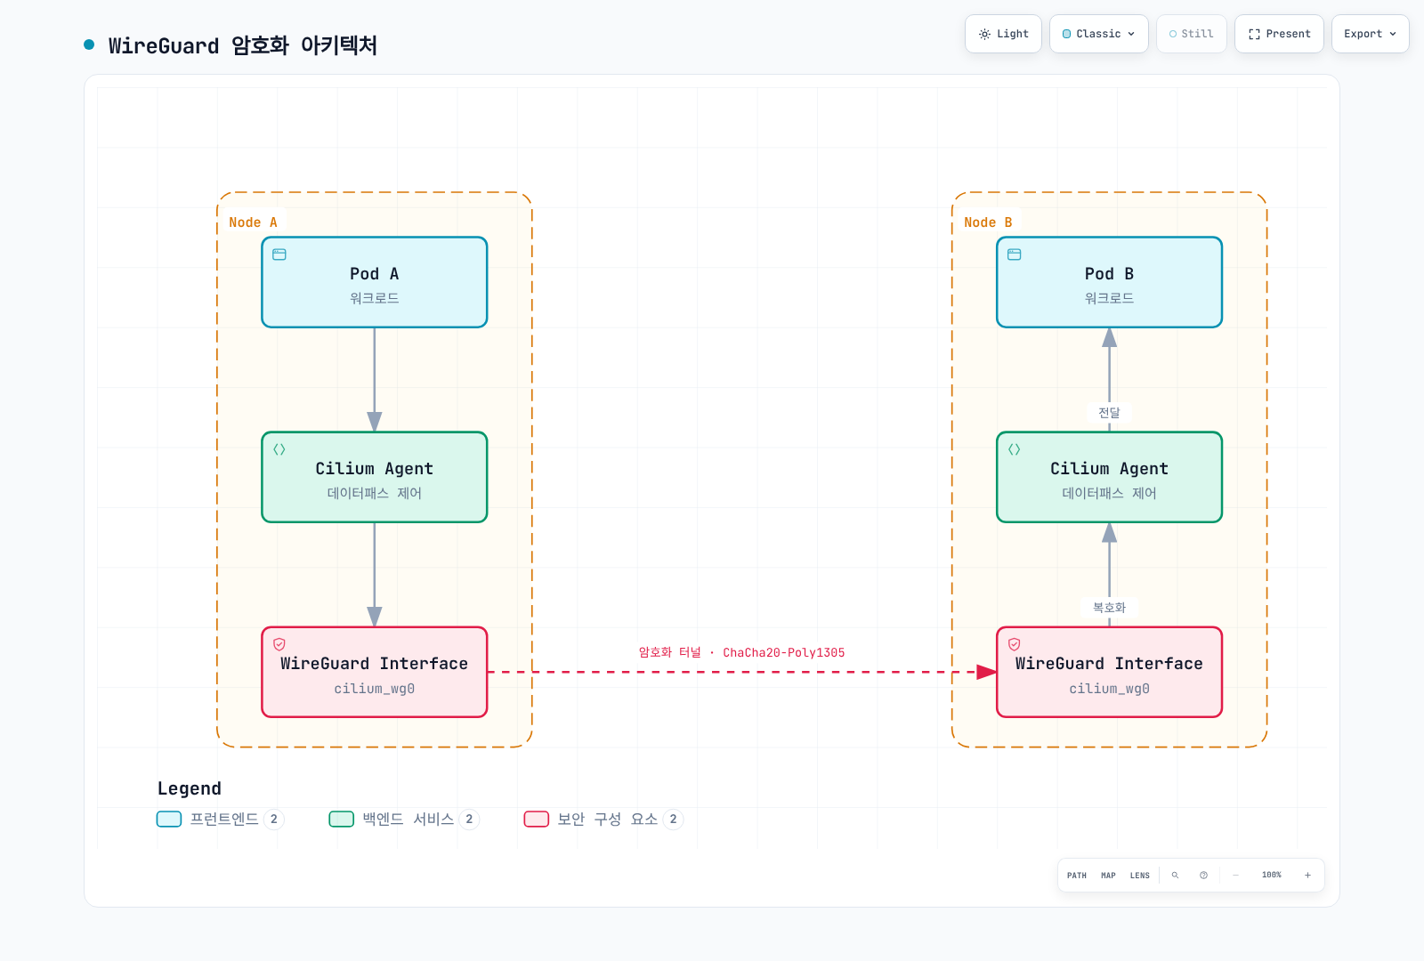Click the Node A Cilium Agent code icon
The width and height of the screenshot is (1424, 961).
tap(279, 449)
